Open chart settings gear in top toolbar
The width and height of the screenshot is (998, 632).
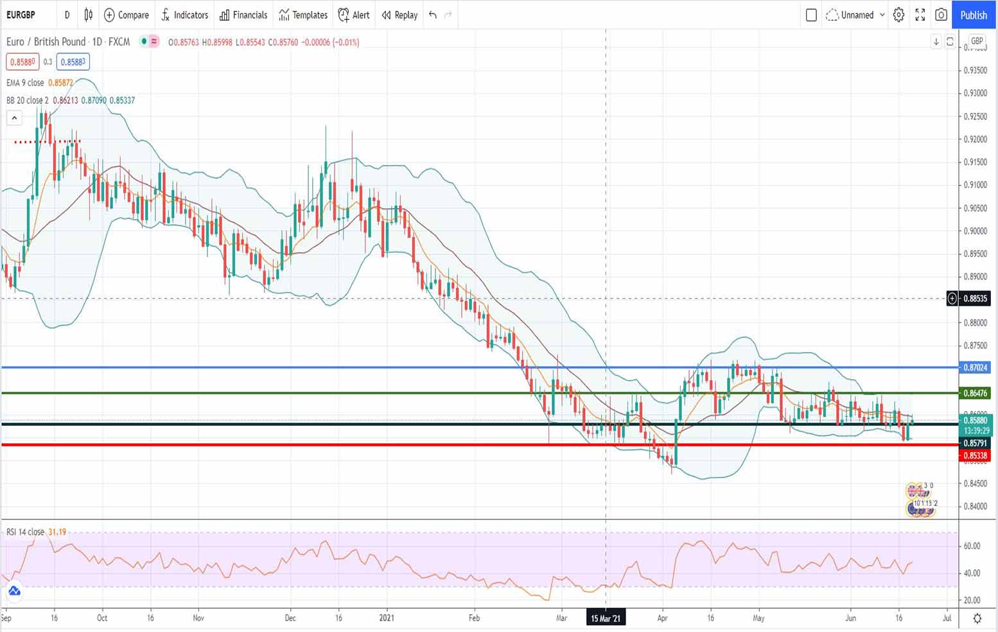[898, 15]
